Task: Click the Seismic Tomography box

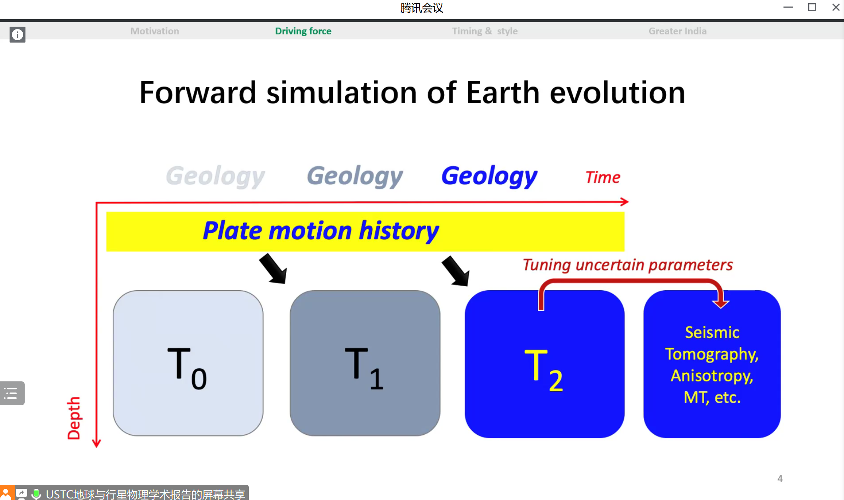Action: point(712,364)
